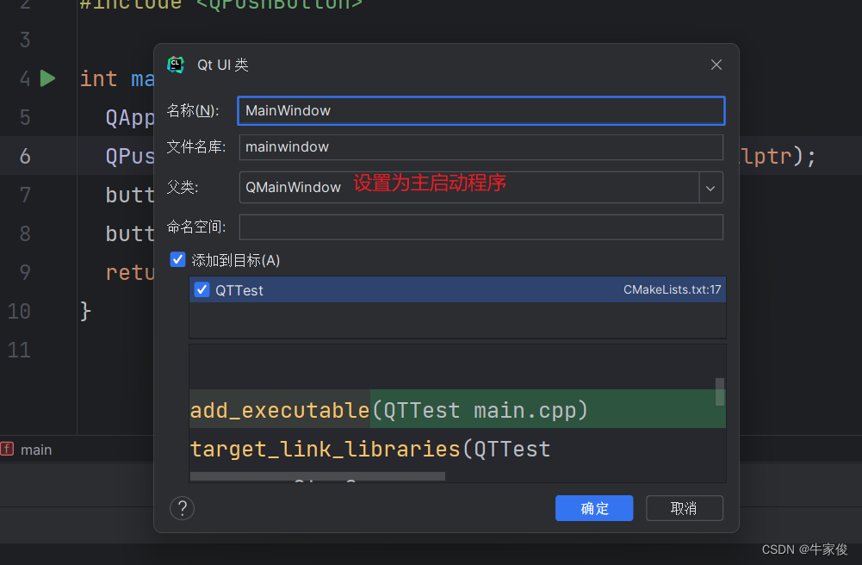Open the dialog help via the question mark icon
Image resolution: width=862 pixels, height=565 pixels.
click(182, 508)
